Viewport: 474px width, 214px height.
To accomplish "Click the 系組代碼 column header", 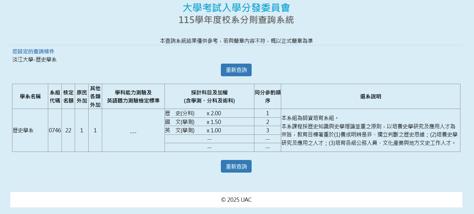I will tap(55, 96).
